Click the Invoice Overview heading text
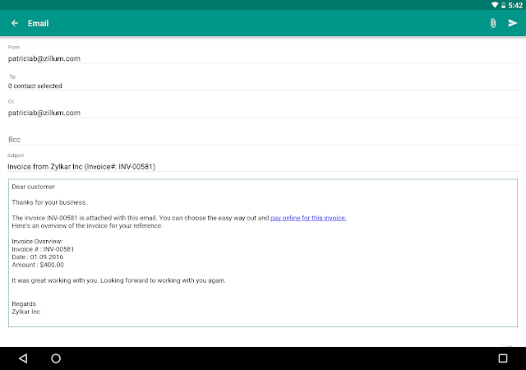The image size is (526, 370). [x=37, y=242]
